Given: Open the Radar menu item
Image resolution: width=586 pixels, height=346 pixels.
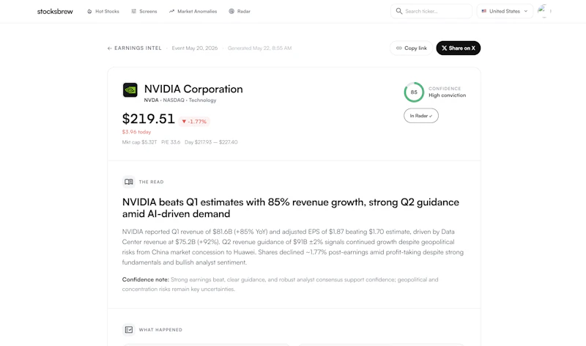Looking at the screenshot, I should click(240, 11).
